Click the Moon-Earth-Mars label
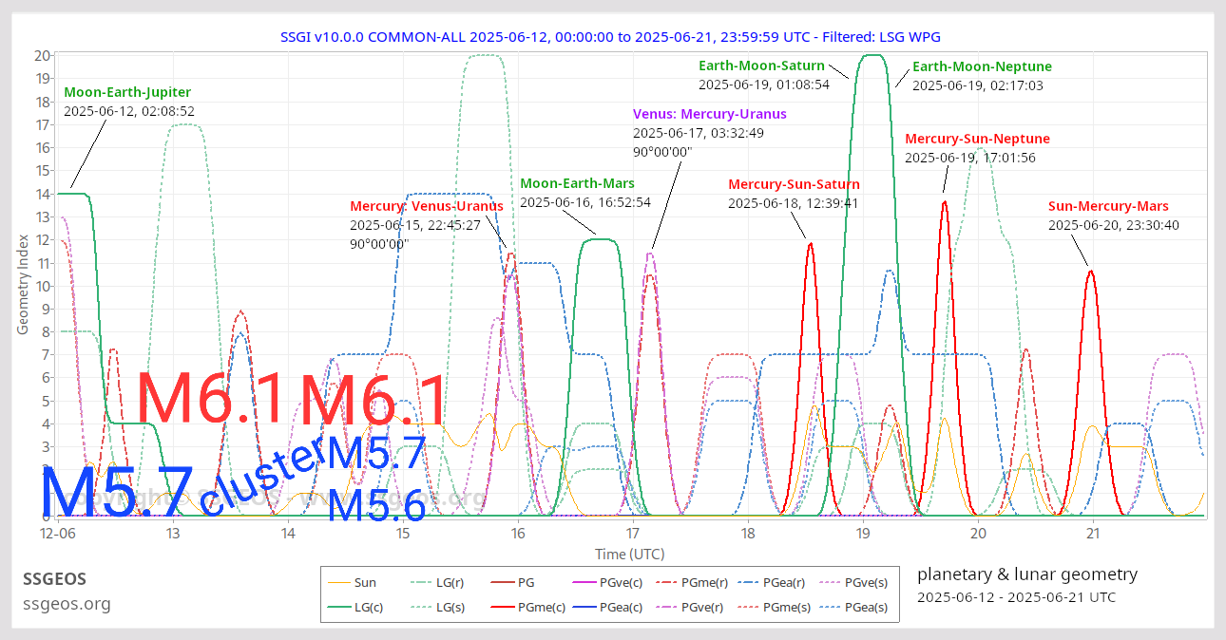The height and width of the screenshot is (640, 1226). [577, 183]
